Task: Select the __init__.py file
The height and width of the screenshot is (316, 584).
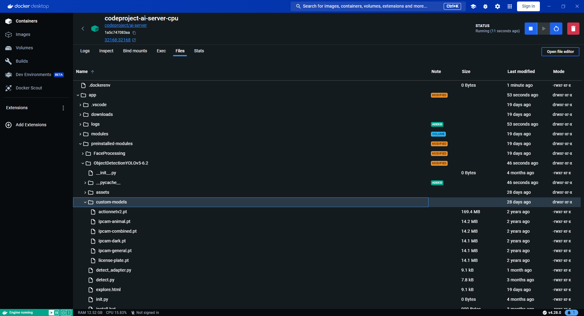Action: [106, 173]
